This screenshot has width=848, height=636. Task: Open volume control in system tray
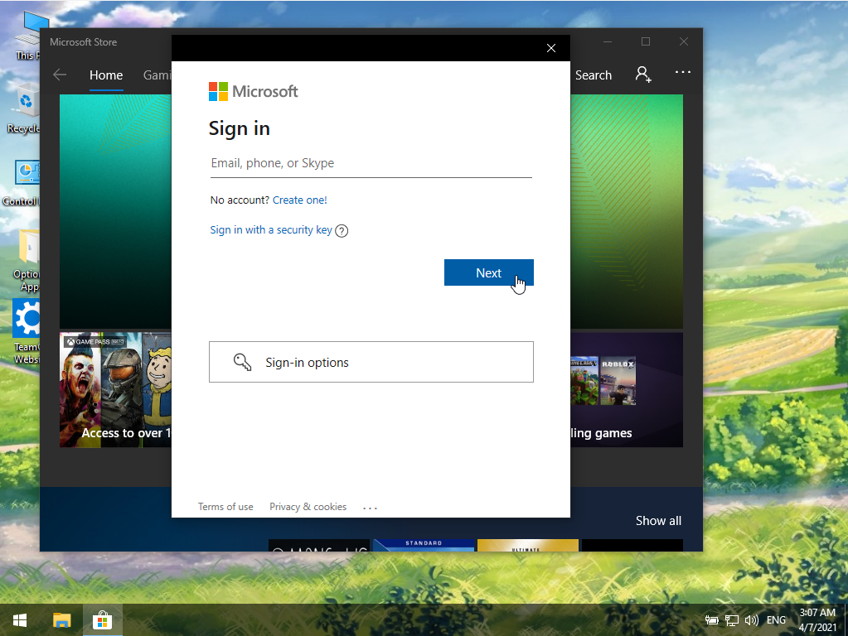click(751, 620)
